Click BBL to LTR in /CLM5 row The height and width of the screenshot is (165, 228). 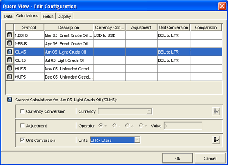pos(174,52)
